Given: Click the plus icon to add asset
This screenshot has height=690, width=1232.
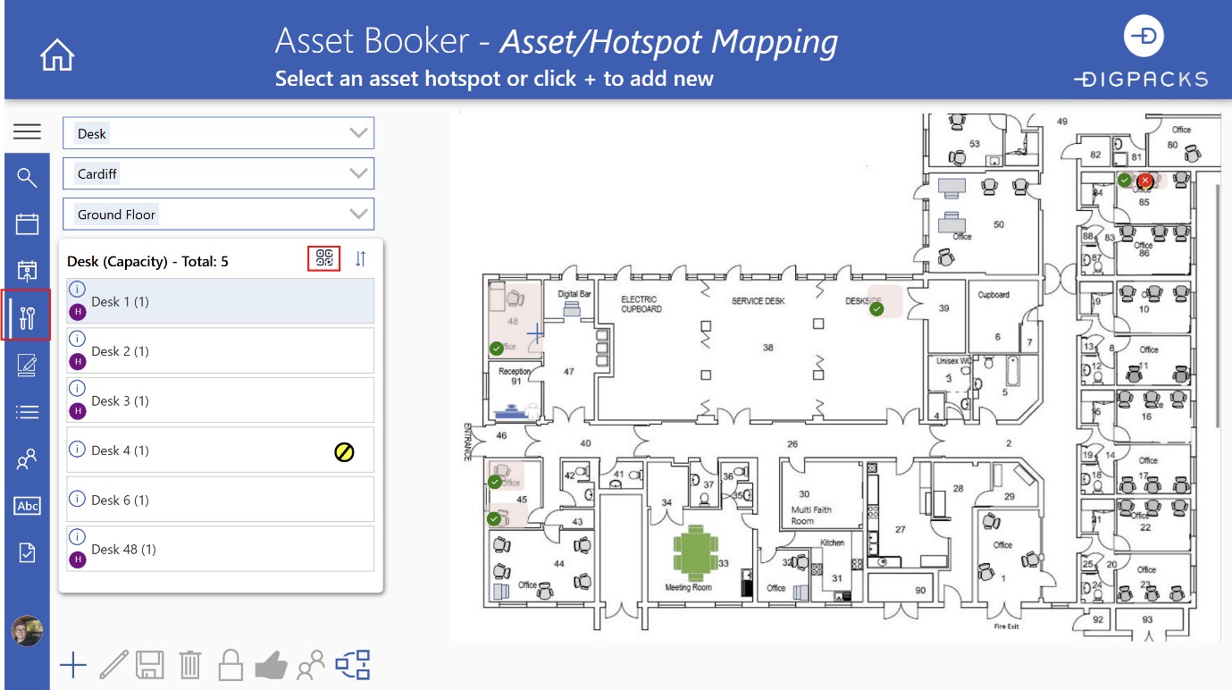Looking at the screenshot, I should click(73, 665).
